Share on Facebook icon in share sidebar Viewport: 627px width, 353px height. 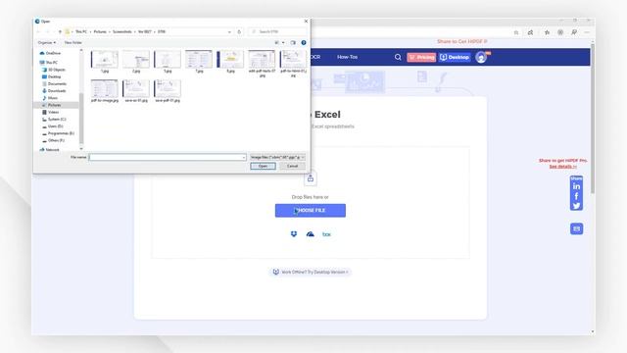click(x=576, y=196)
